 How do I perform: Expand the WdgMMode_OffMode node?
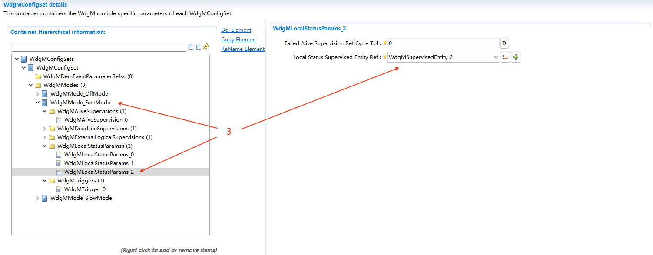[38, 94]
